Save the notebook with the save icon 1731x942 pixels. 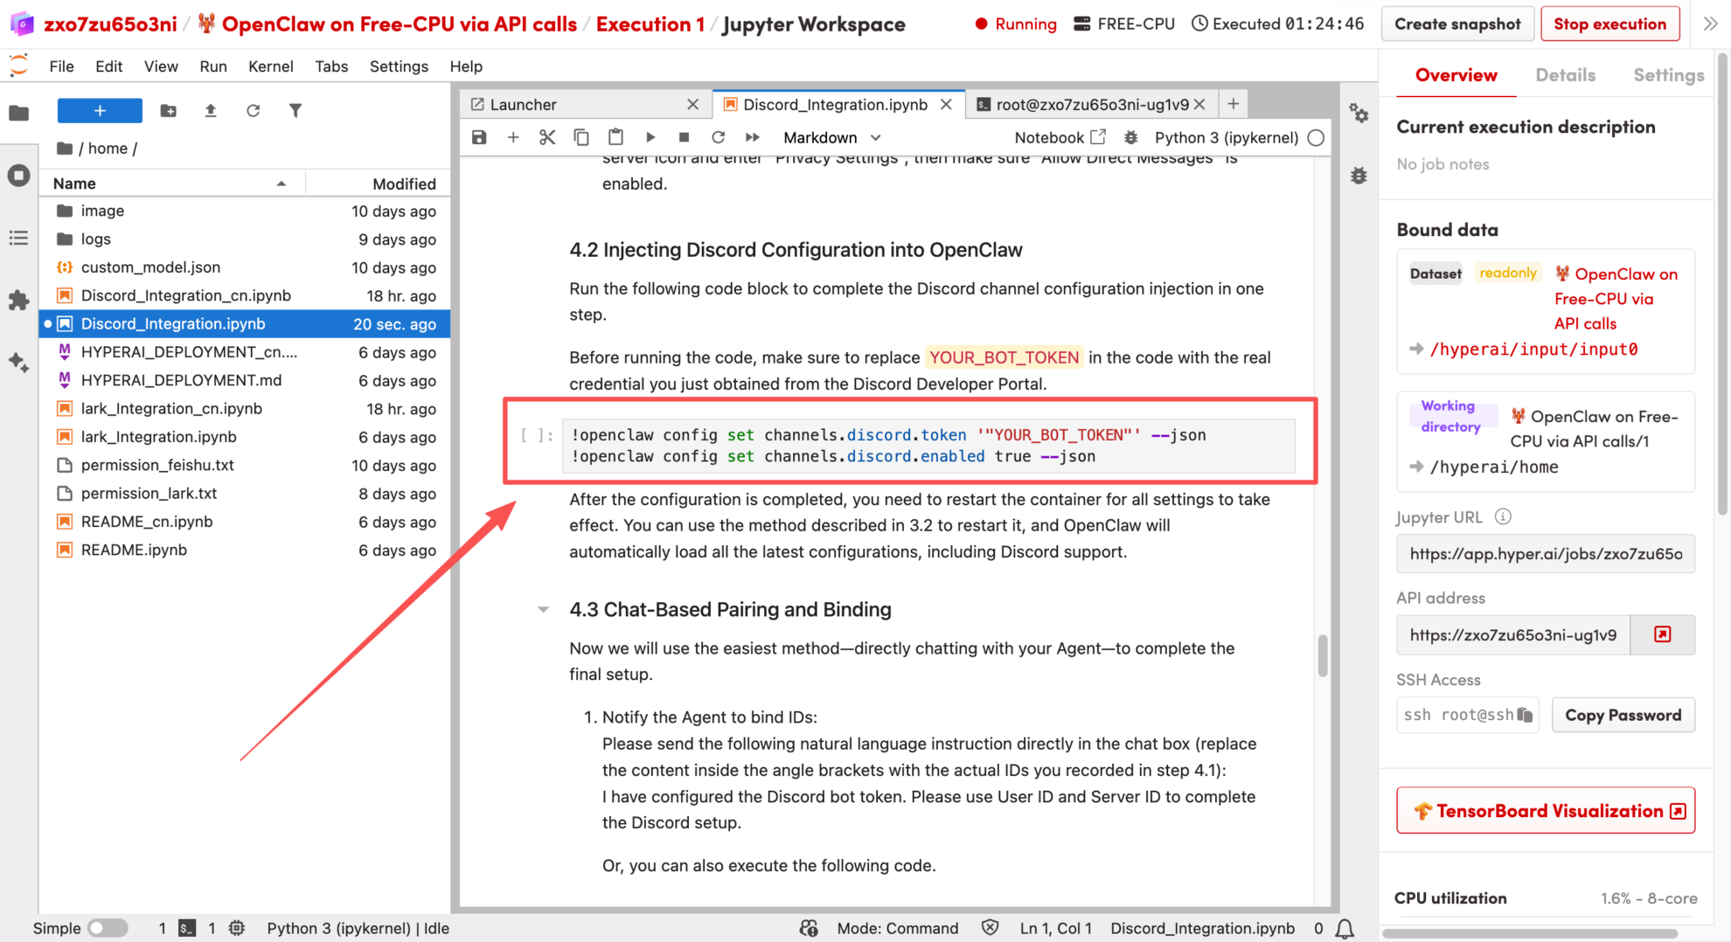479,137
